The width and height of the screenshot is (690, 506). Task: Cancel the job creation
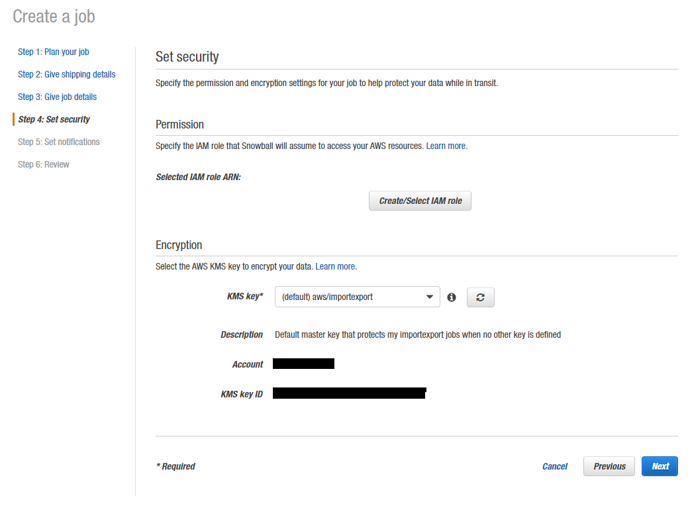pyautogui.click(x=554, y=466)
